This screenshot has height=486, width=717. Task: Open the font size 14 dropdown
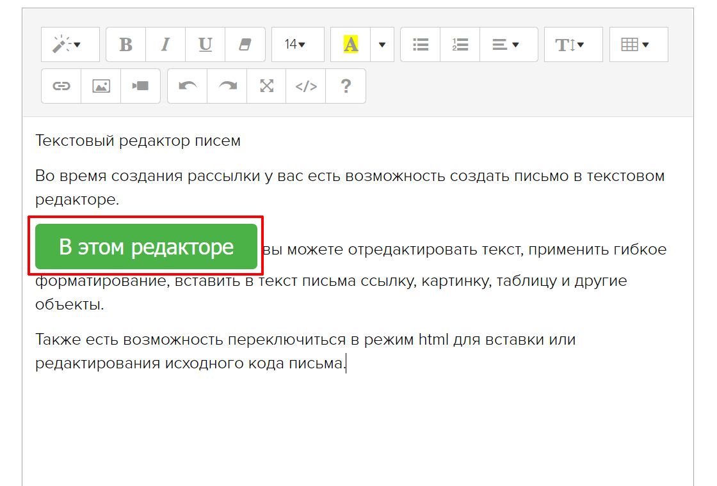point(298,45)
